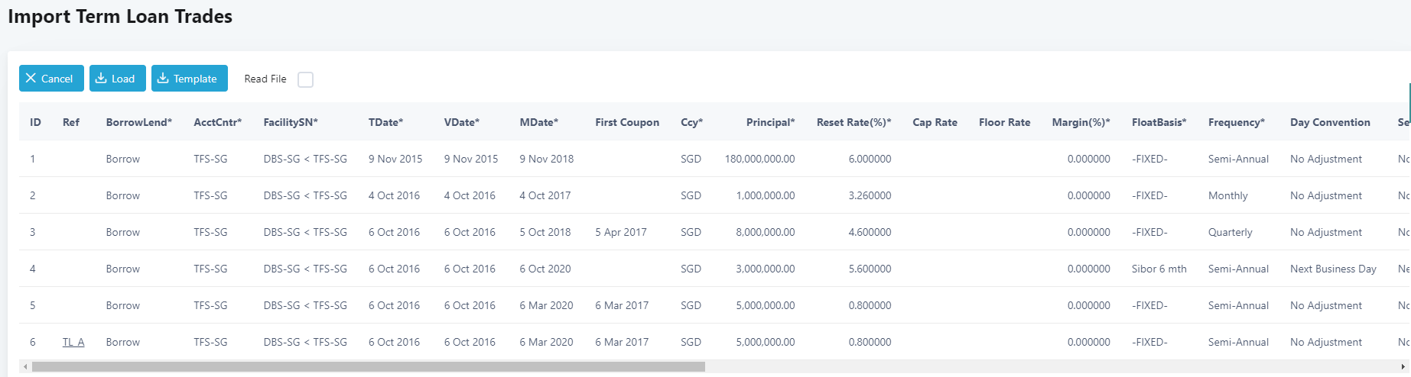Select the Next Business Day cell
The width and height of the screenshot is (1411, 377).
1332,269
